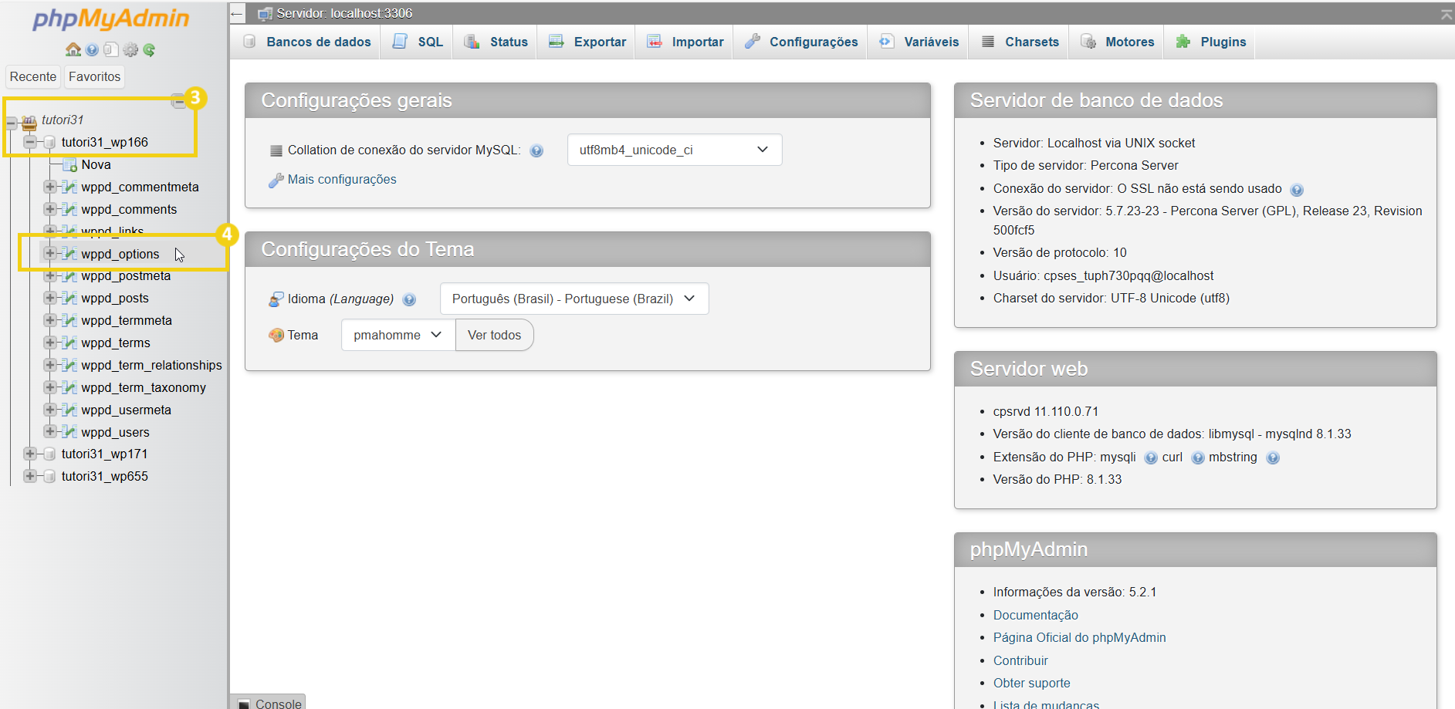Switch to the SQL tab

[x=419, y=42]
